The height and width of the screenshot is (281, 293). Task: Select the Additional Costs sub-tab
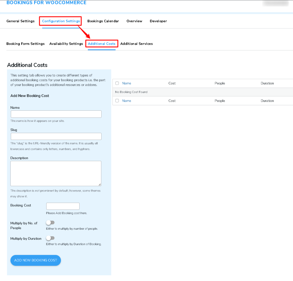pos(102,44)
